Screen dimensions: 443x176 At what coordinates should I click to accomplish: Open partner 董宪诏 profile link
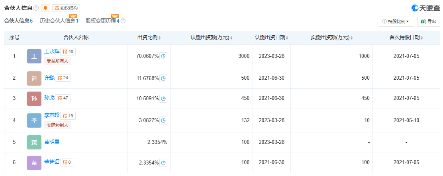52,162
